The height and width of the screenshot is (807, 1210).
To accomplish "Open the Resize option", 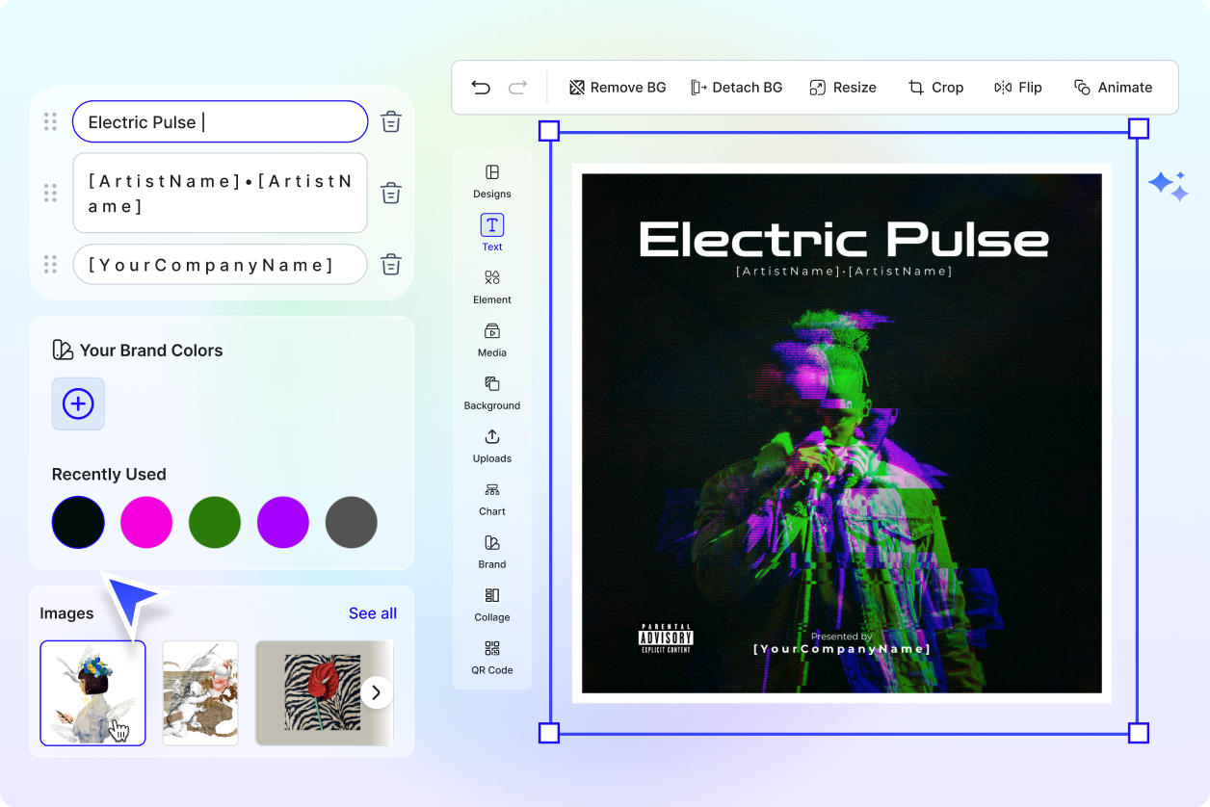I will 843,88.
